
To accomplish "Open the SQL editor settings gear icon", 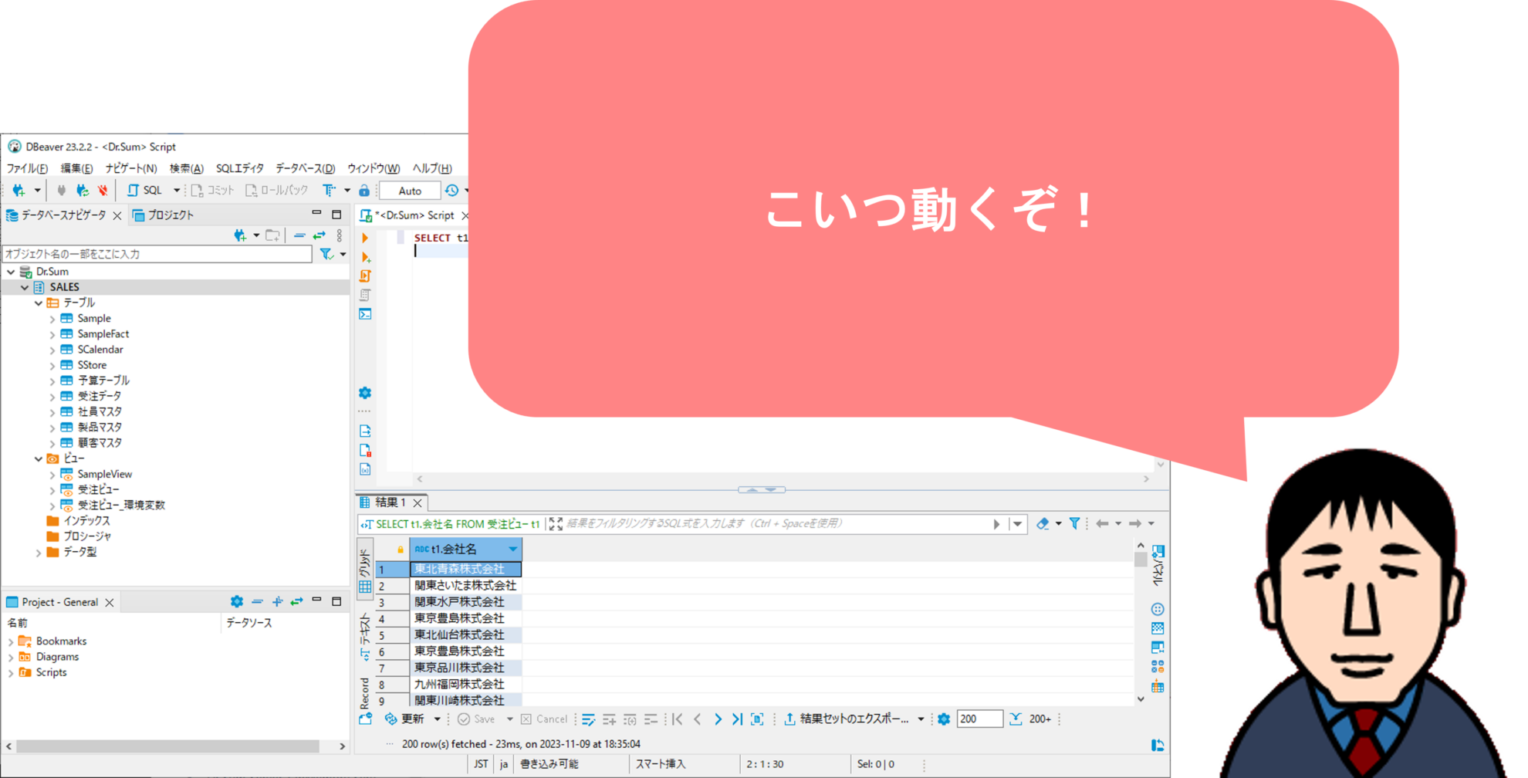I will coord(364,392).
